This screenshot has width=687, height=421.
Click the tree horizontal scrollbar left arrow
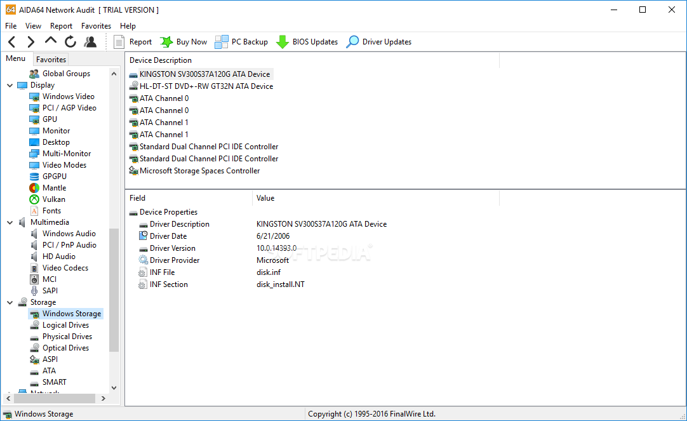(x=8, y=398)
